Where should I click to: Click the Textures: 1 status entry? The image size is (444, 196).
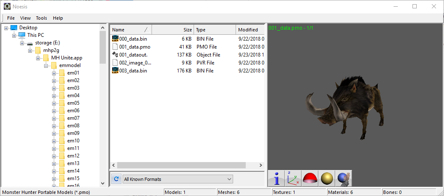(284, 192)
